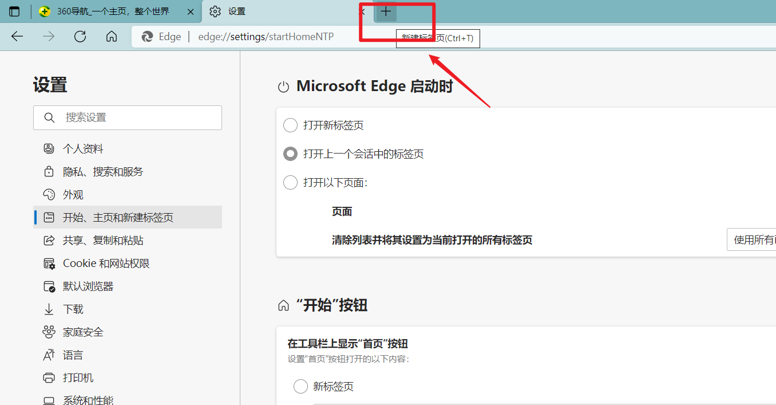This screenshot has width=776, height=405.
Task: Click the 打印机 sidebar icon
Action: (x=49, y=378)
